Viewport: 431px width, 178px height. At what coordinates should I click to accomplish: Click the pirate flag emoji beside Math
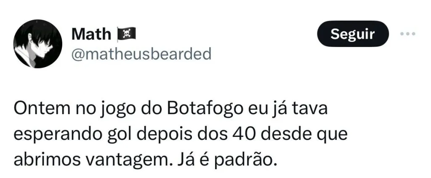tap(126, 35)
